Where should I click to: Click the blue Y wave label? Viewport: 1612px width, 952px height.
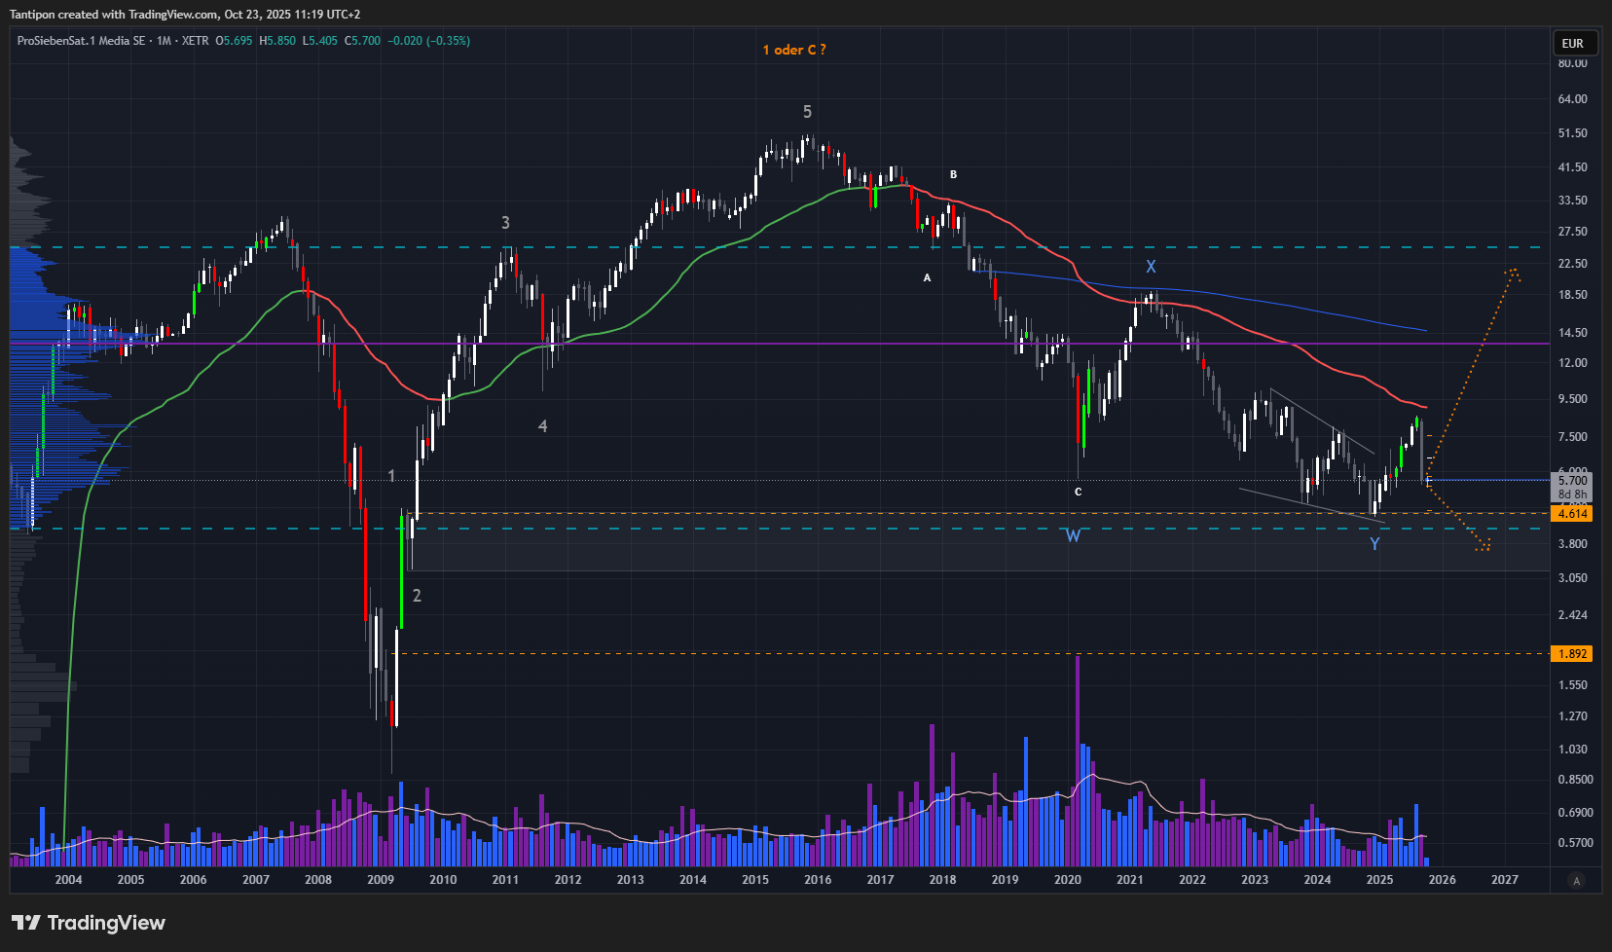[1374, 544]
